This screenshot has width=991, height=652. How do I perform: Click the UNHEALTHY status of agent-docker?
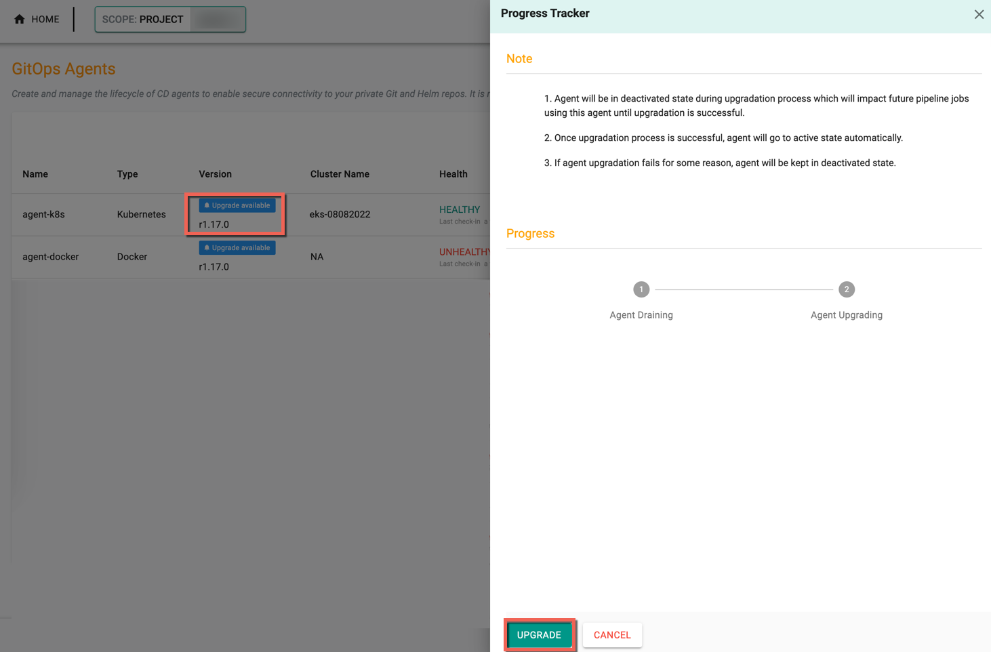(x=464, y=252)
